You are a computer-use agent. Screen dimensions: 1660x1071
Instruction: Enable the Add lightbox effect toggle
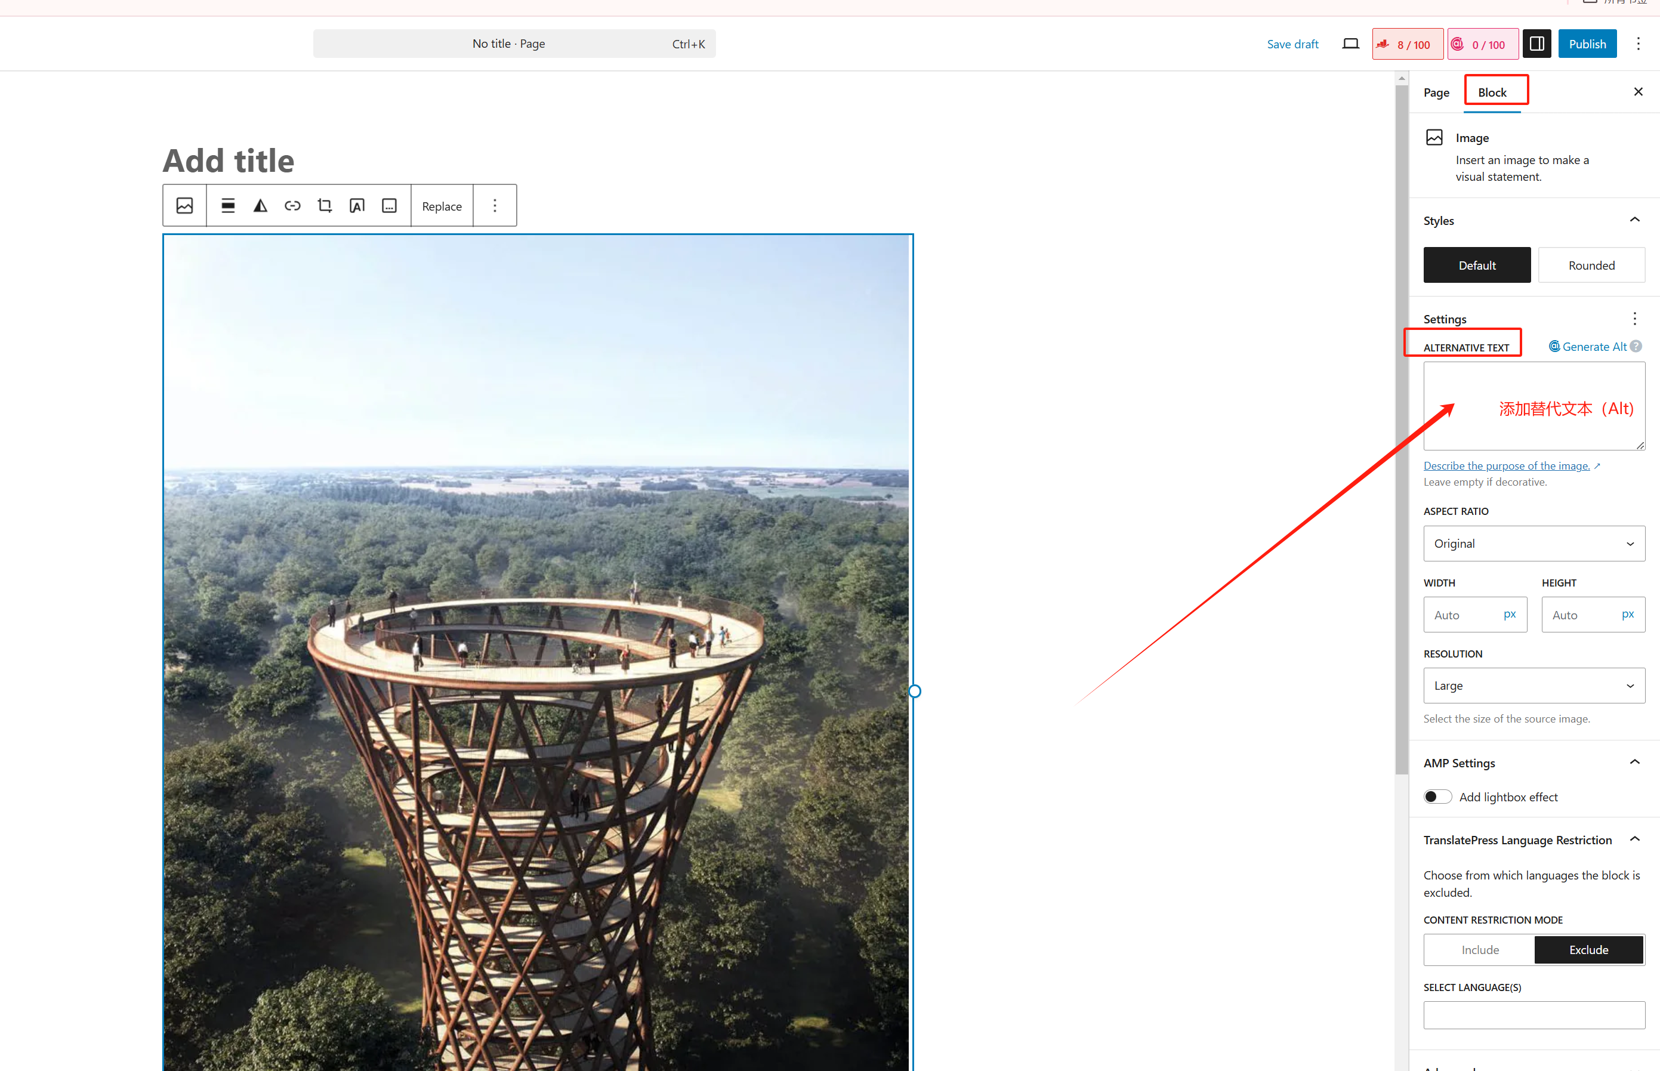point(1437,797)
